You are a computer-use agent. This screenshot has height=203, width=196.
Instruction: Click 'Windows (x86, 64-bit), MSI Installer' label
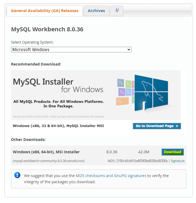click(x=46, y=152)
